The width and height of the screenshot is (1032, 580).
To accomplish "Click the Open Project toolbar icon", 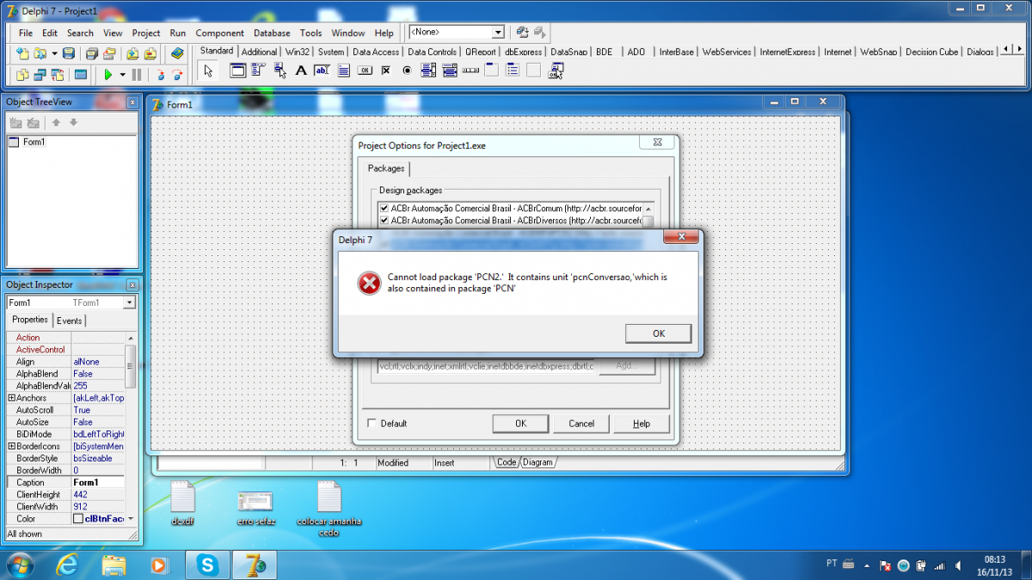I will tap(109, 53).
